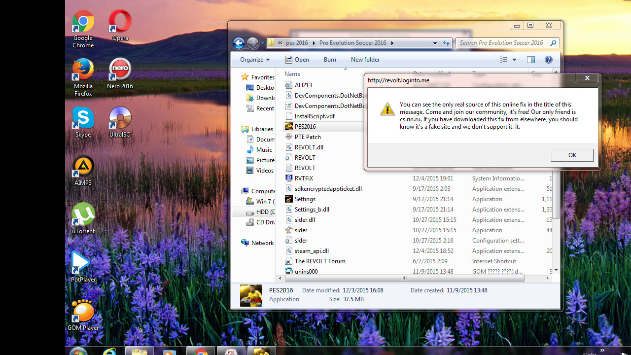Screen dimensions: 631x355
Task: Open the Google Chrome desktop shortcut
Action: [x=83, y=30]
